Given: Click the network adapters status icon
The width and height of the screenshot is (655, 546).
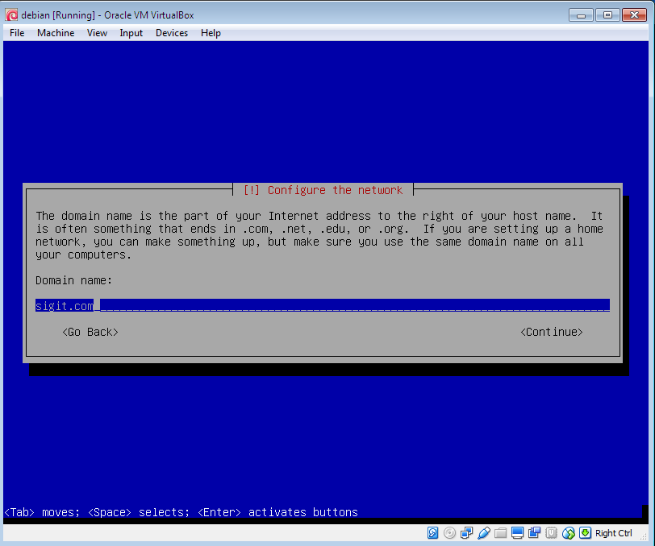Looking at the screenshot, I should tap(466, 532).
